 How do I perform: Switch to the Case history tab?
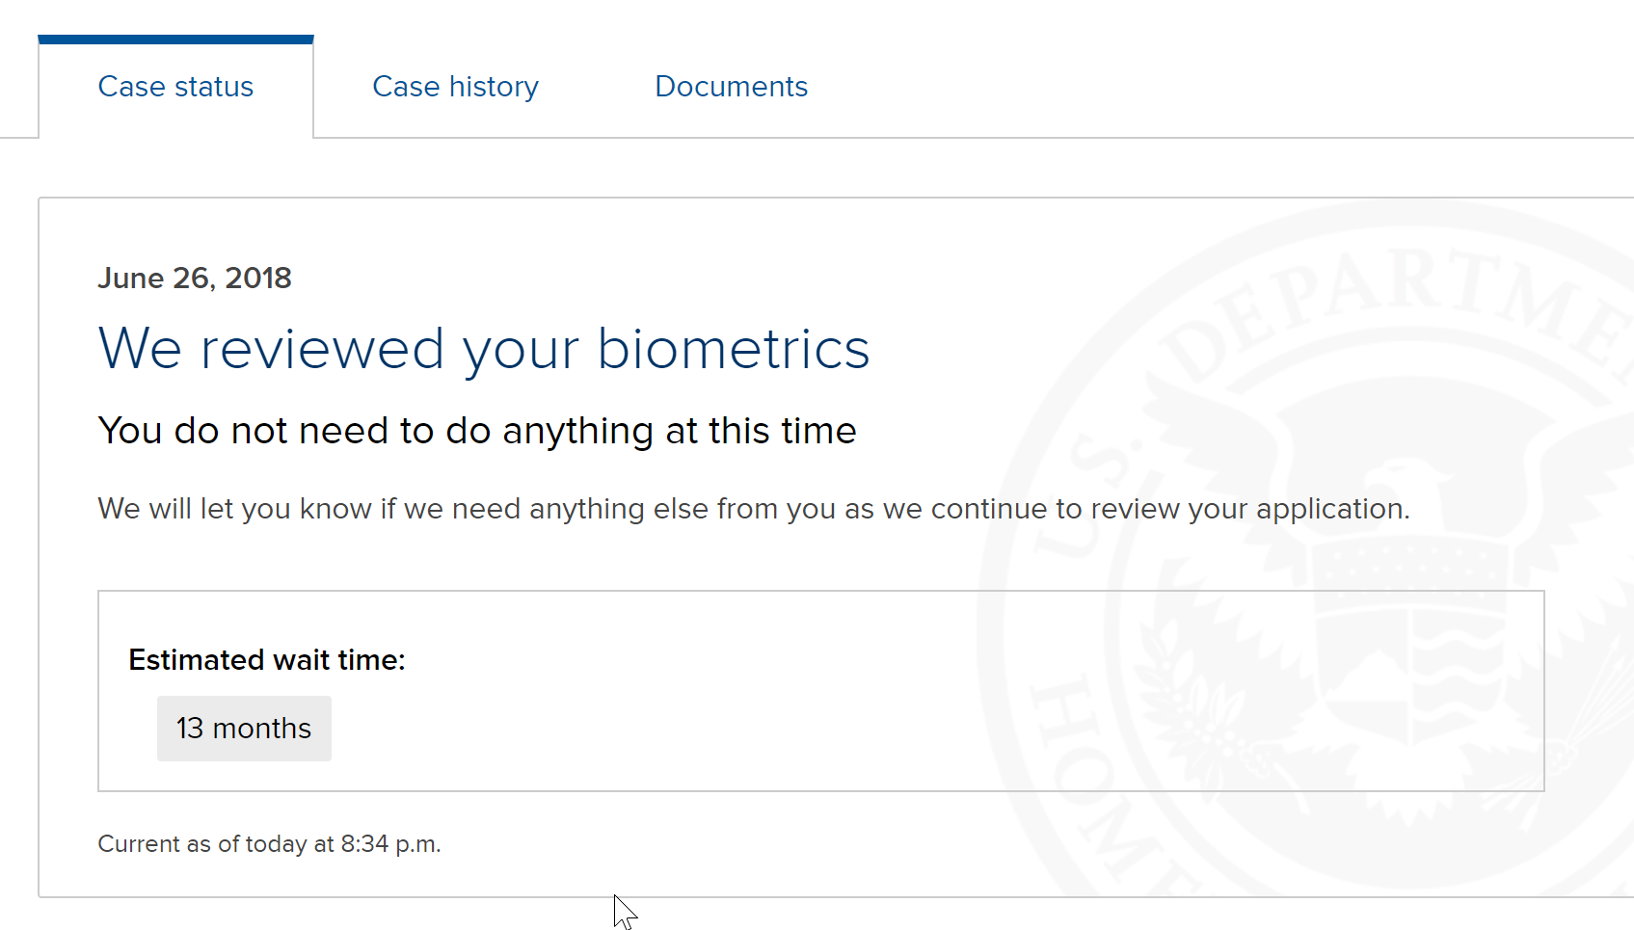(x=455, y=87)
